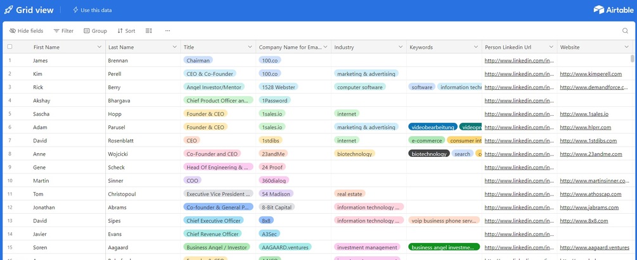Open website link www.kimperell.com
This screenshot has height=260, width=637.
tap(591, 74)
